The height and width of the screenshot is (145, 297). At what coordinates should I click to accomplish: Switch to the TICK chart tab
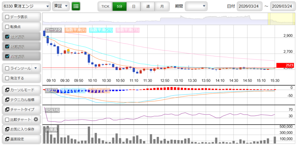105,6
